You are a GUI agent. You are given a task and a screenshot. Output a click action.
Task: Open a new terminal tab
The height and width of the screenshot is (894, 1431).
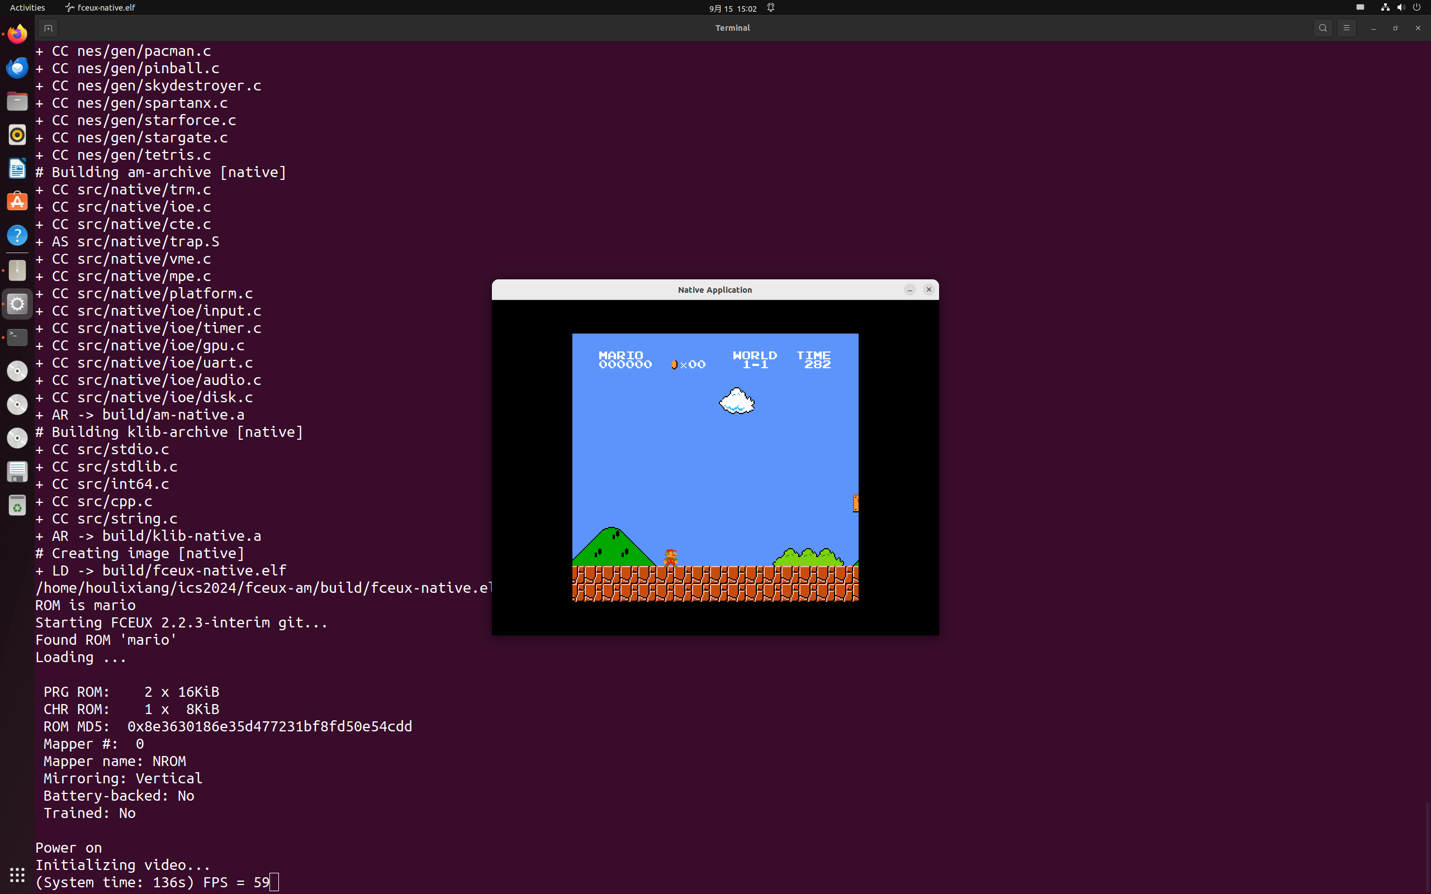coord(49,28)
